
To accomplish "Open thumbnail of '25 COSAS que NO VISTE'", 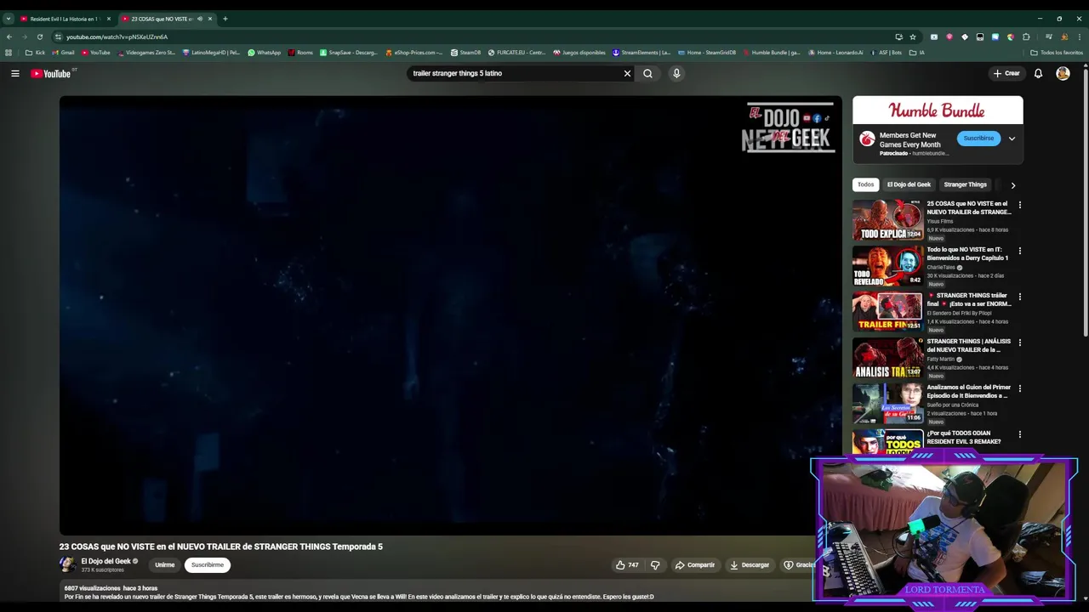I will pyautogui.click(x=887, y=220).
